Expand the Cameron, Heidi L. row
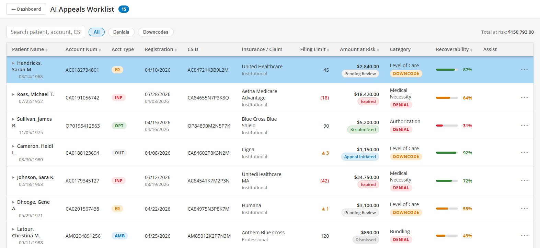The image size is (540, 248). tap(13, 146)
